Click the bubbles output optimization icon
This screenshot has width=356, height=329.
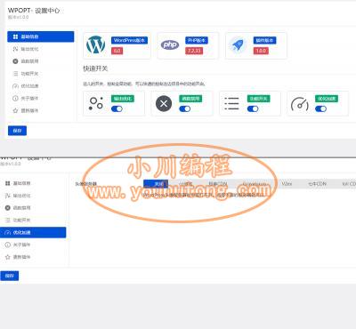pyautogui.click(x=96, y=103)
